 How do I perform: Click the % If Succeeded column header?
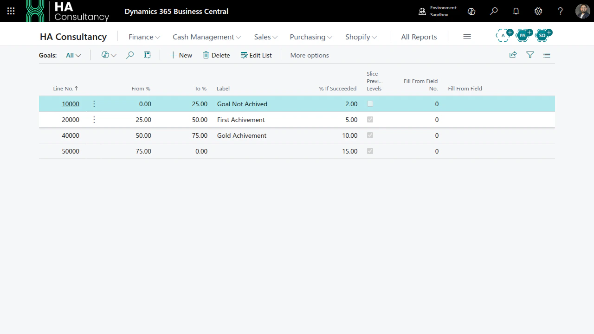[338, 89]
